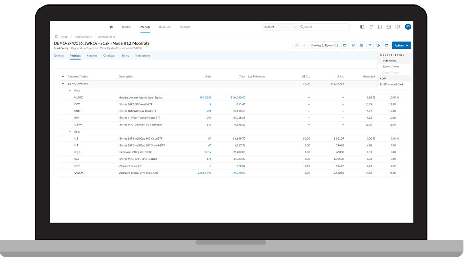Click the swap arrows toolbar icon
Screen dimensions: 464x257
(x=370, y=45)
